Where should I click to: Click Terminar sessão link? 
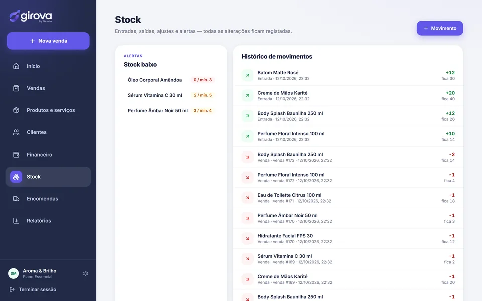[x=38, y=289]
